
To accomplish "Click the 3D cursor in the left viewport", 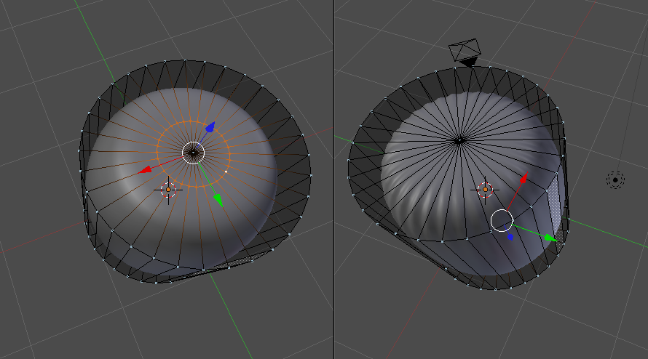I will pyautogui.click(x=168, y=190).
